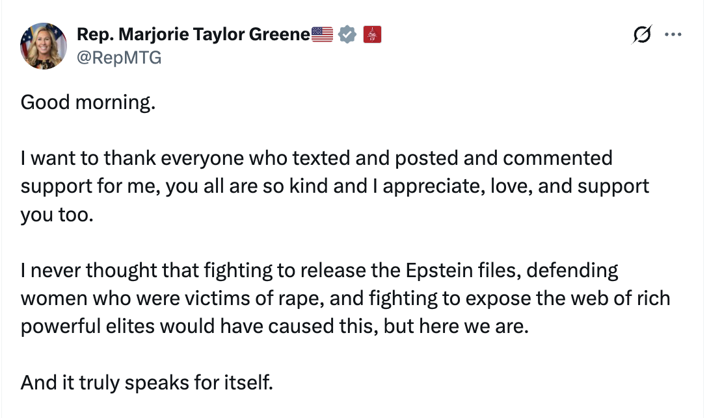
Task: Open the three-dot More options menu
Action: [x=672, y=35]
